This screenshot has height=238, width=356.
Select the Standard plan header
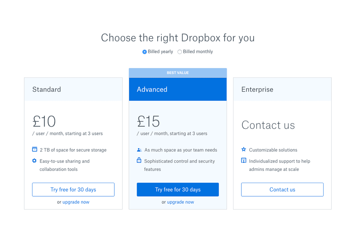tap(73, 89)
